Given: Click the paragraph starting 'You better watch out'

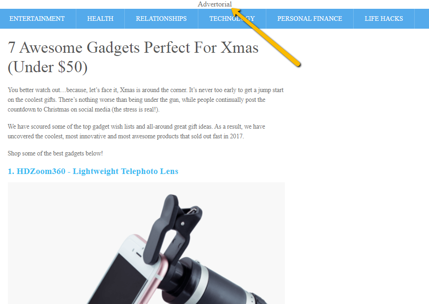Looking at the screenshot, I should [x=146, y=99].
